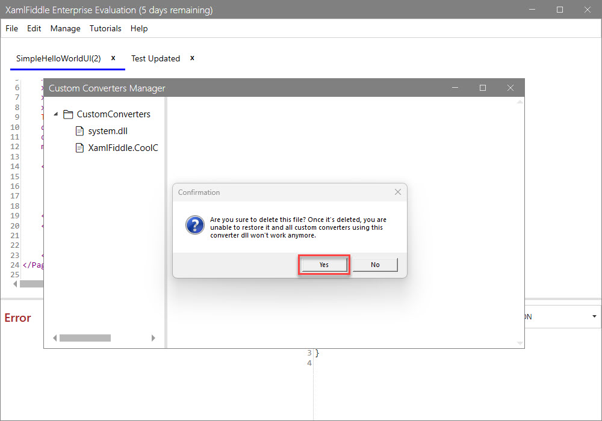Click tree panel left scroll arrow
The height and width of the screenshot is (421, 602).
click(x=55, y=338)
